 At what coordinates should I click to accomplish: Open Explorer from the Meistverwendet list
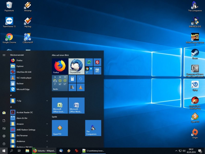[x=29, y=66]
